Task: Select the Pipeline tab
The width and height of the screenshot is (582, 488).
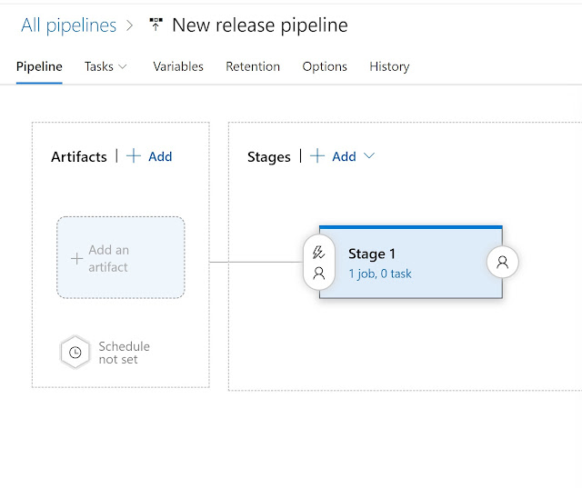Action: tap(39, 66)
